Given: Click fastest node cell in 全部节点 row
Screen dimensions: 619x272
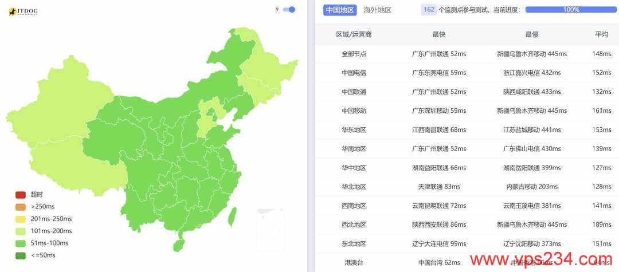Looking at the screenshot, I should [x=438, y=54].
